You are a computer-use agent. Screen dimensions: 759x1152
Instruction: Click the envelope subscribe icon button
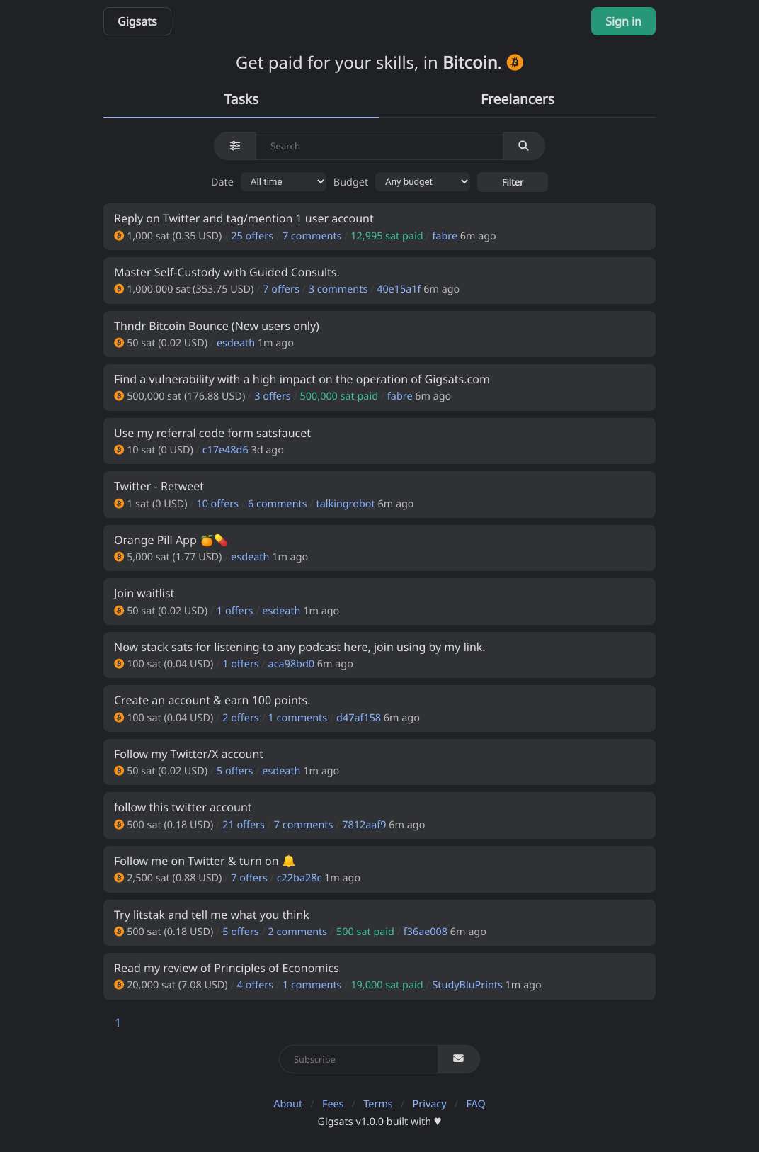tap(458, 1058)
